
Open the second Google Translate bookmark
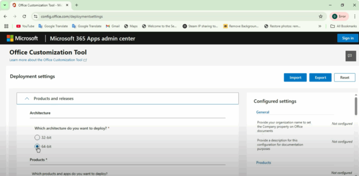click(x=87, y=26)
